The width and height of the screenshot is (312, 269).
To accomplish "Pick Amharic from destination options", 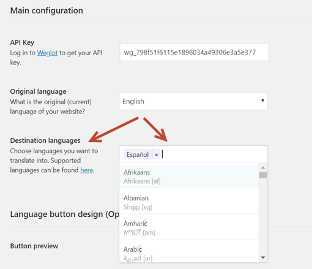I will [189, 227].
